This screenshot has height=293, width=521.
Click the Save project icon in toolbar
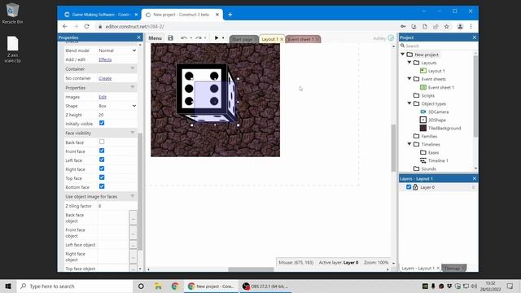tap(170, 38)
